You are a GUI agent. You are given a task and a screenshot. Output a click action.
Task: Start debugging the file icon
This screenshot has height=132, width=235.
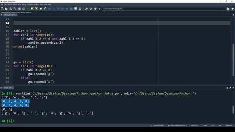50,9
